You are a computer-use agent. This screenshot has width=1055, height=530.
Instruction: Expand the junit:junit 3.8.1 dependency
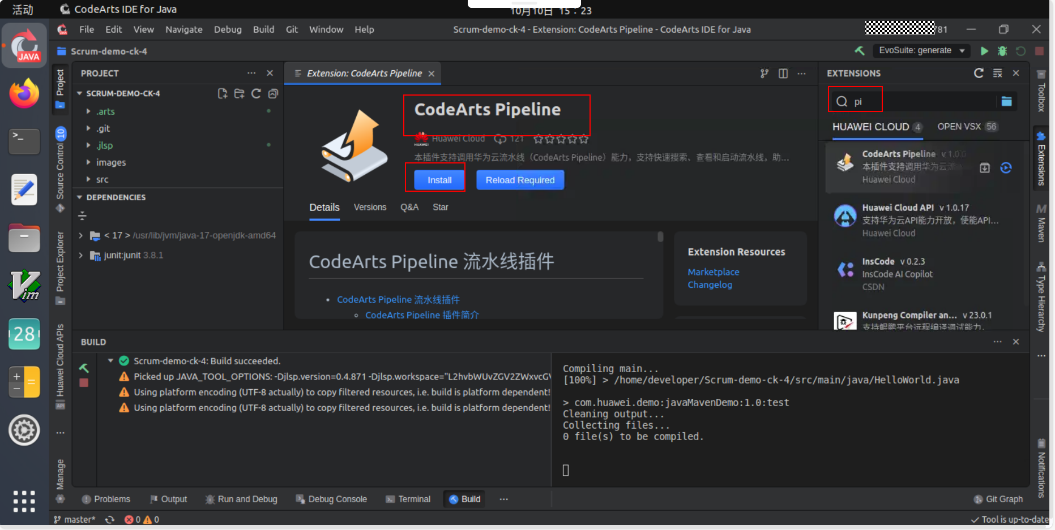(x=81, y=255)
